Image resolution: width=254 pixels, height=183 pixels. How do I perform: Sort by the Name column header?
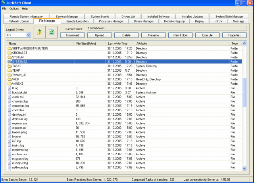tap(40, 43)
